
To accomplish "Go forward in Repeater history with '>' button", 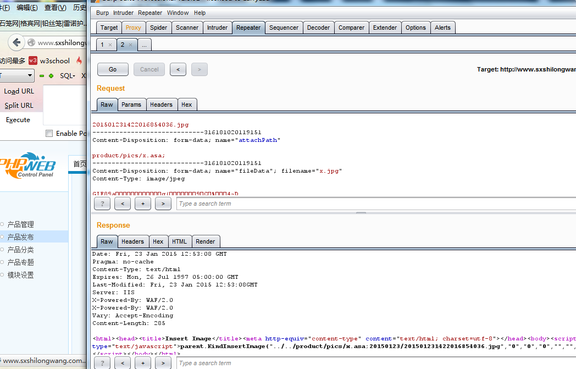I will (200, 69).
